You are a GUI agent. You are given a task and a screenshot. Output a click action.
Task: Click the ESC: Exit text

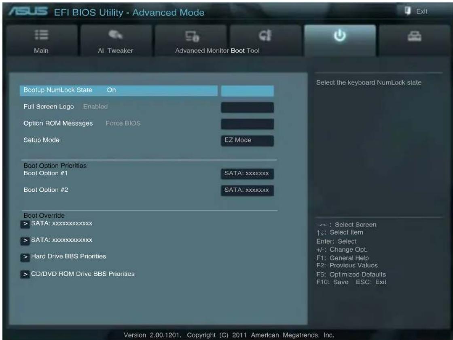(371, 282)
